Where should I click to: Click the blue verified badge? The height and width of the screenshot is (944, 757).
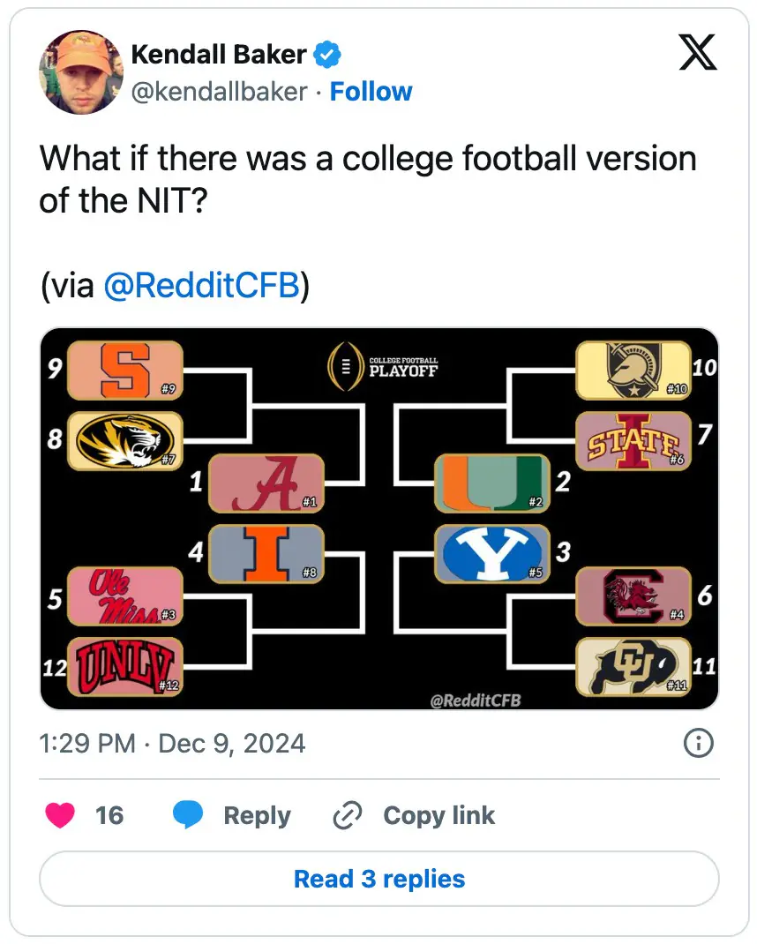pyautogui.click(x=328, y=55)
